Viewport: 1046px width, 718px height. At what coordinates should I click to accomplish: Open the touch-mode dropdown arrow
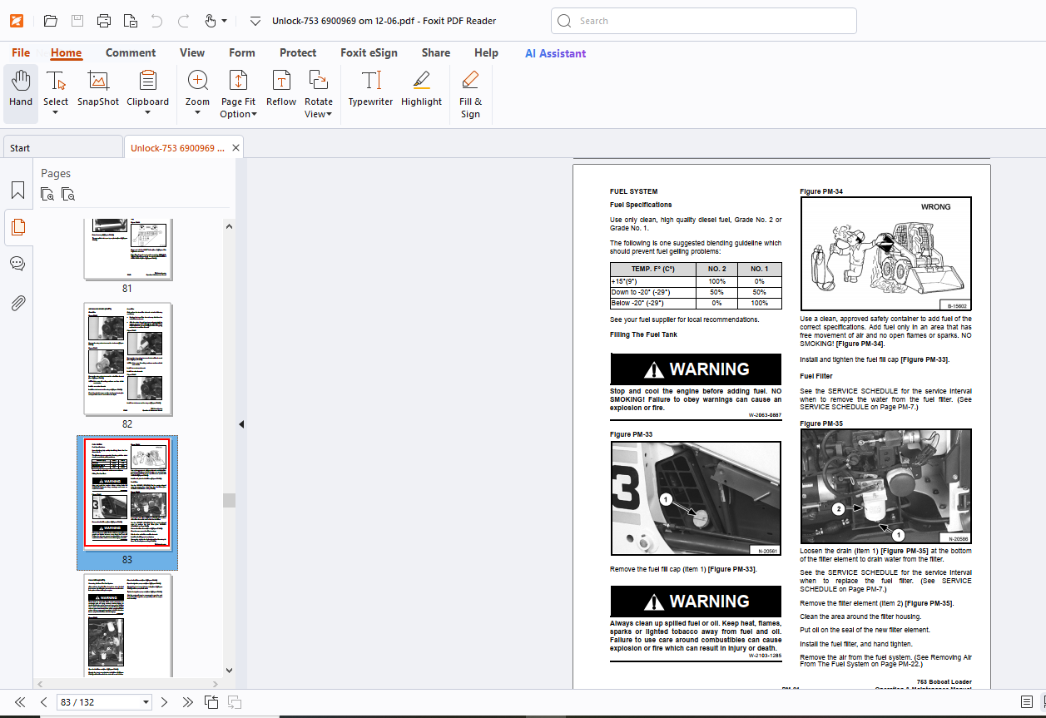tap(224, 21)
